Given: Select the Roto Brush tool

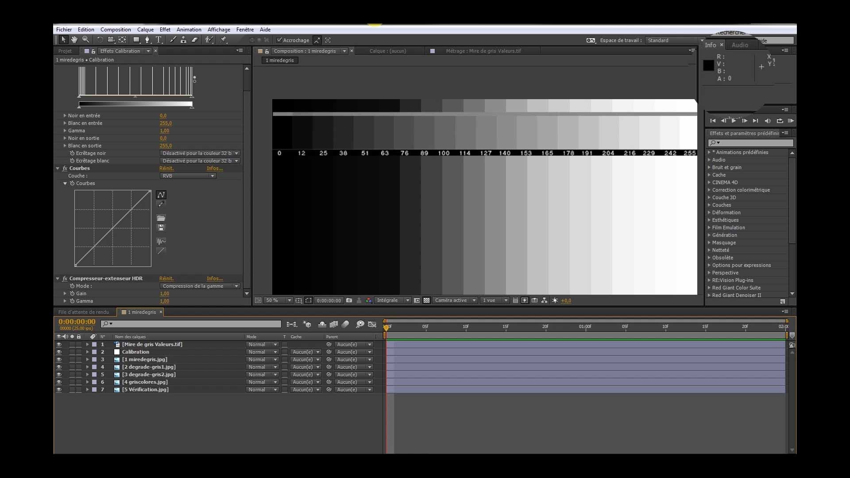Looking at the screenshot, I should 209,40.
